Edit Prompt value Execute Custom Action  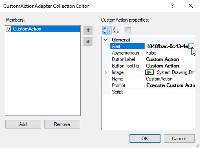tap(170, 85)
